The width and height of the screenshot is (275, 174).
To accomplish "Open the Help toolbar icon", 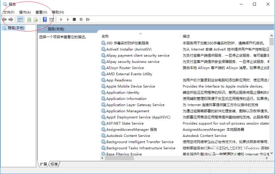I will tap(45, 20).
